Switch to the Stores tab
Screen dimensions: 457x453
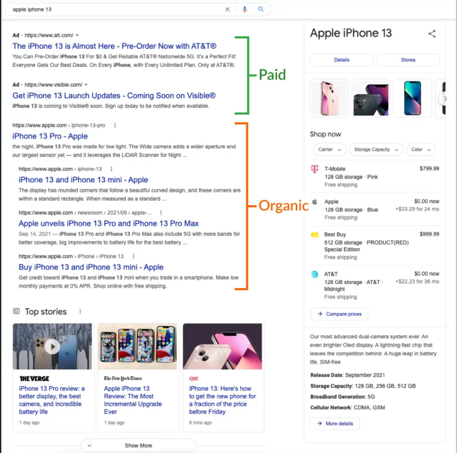coord(408,60)
